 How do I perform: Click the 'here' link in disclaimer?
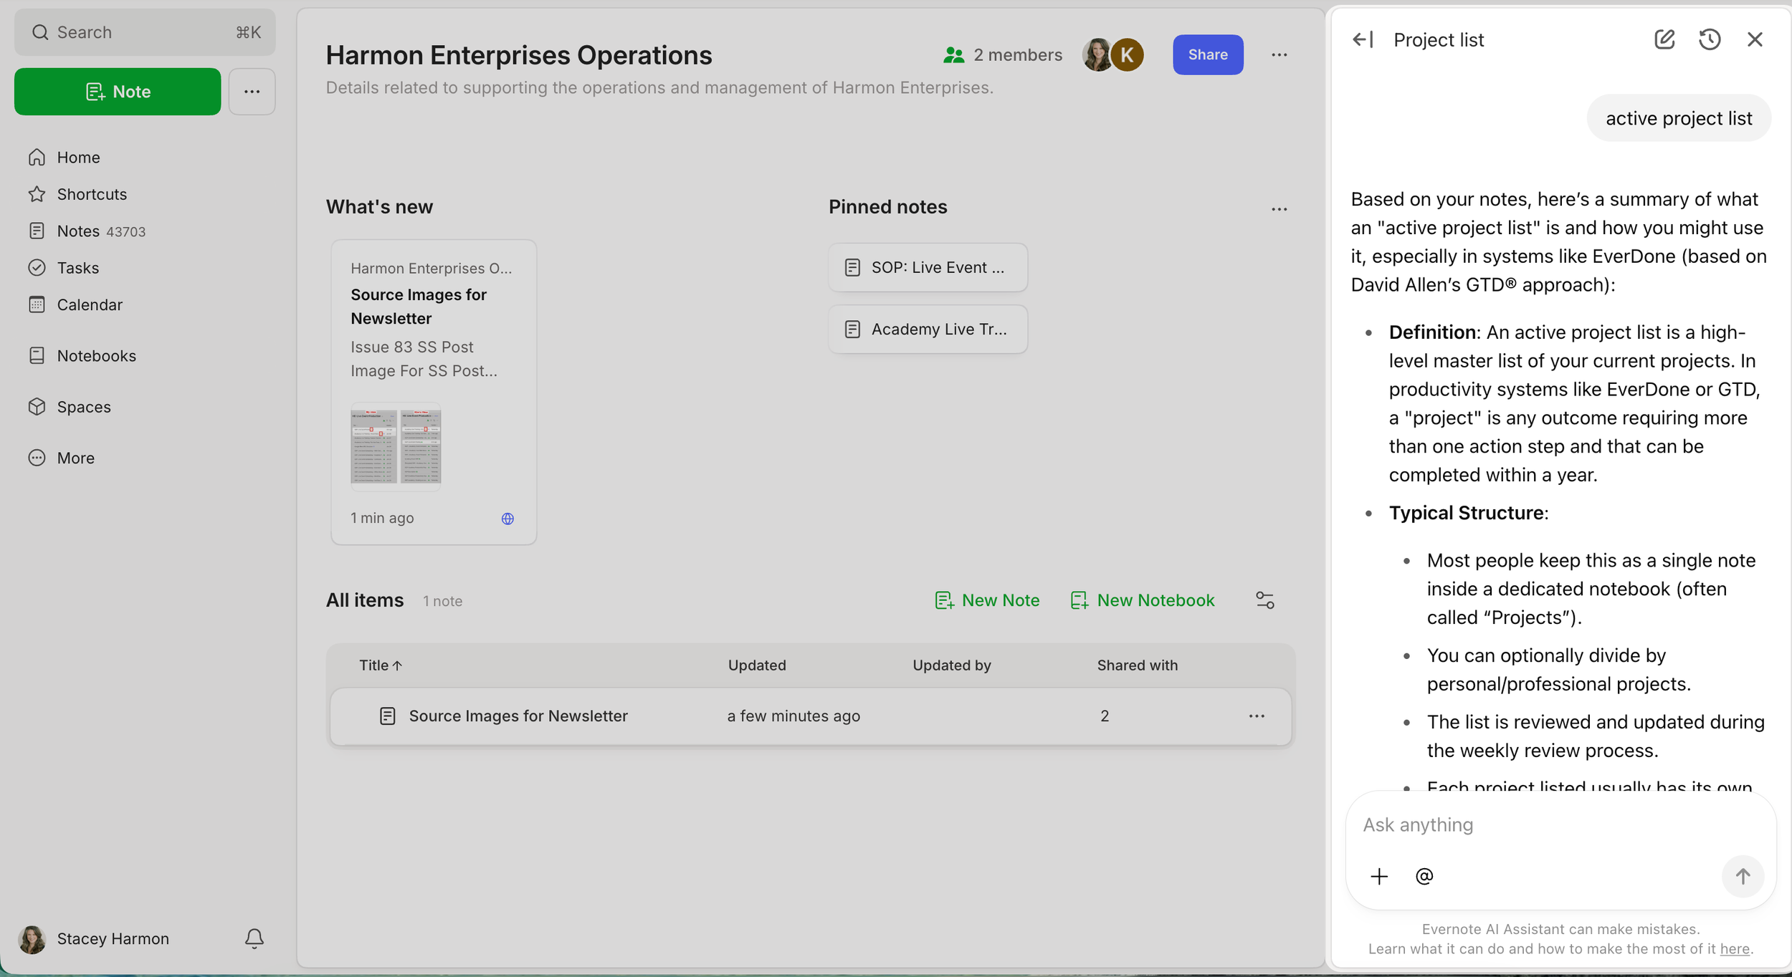(1734, 949)
